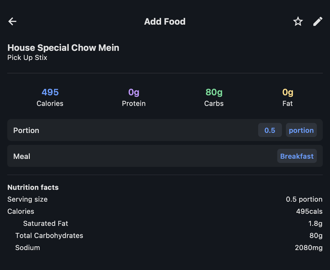Click the Pick Up Stix brand name

pyautogui.click(x=27, y=57)
